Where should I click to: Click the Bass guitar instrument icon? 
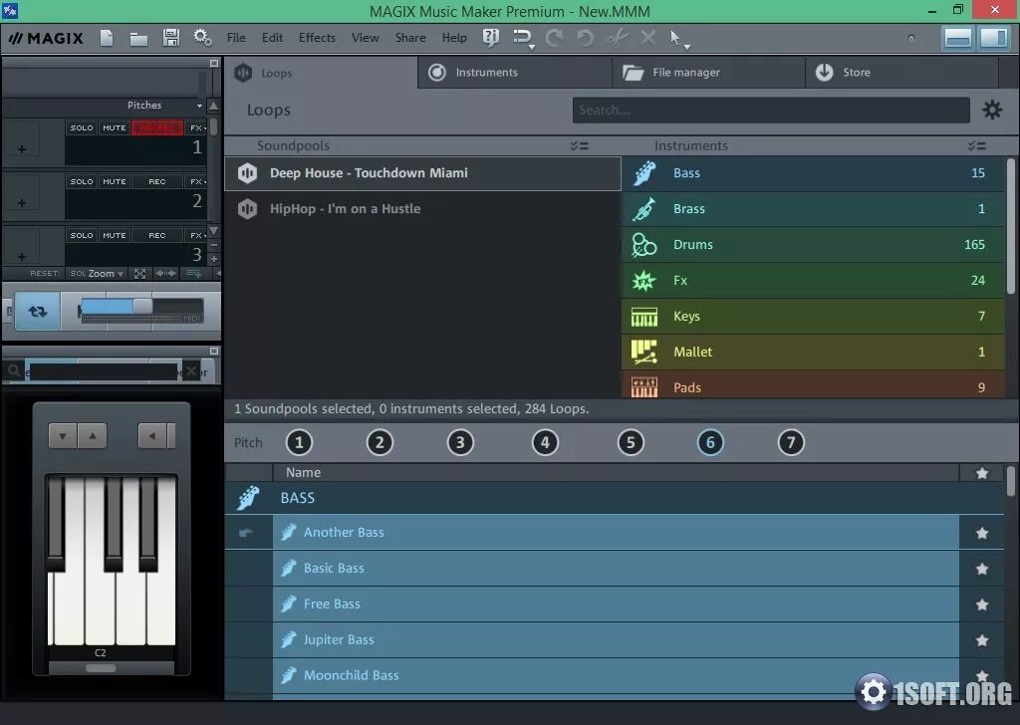click(x=644, y=173)
